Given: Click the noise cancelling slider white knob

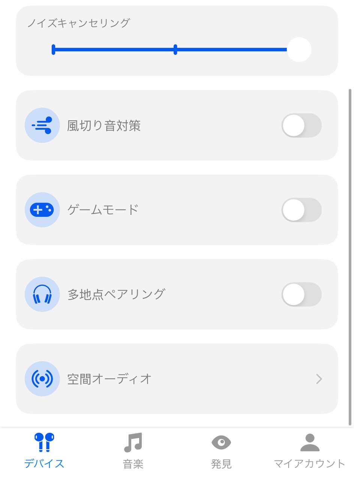Looking at the screenshot, I should (299, 49).
